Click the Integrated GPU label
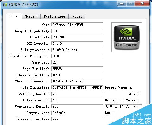The height and width of the screenshot is (125, 152). pos(36,100)
